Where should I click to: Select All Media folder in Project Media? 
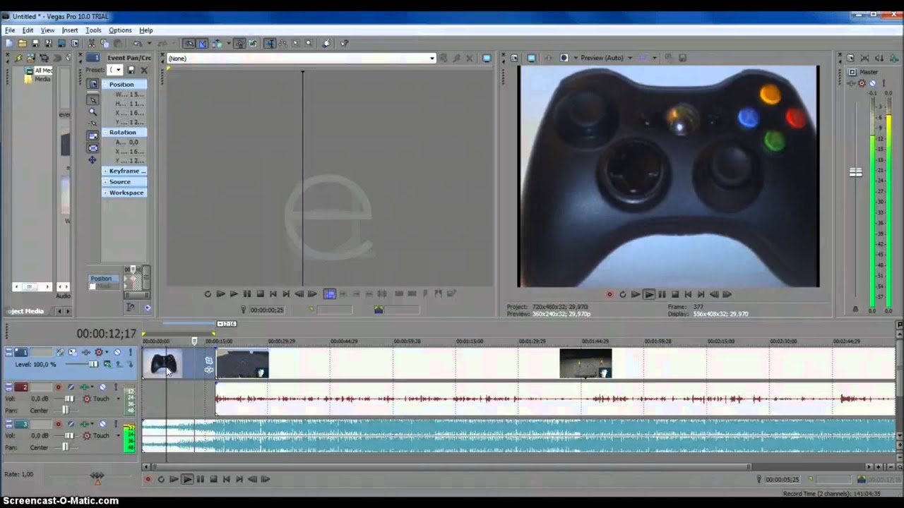point(40,71)
